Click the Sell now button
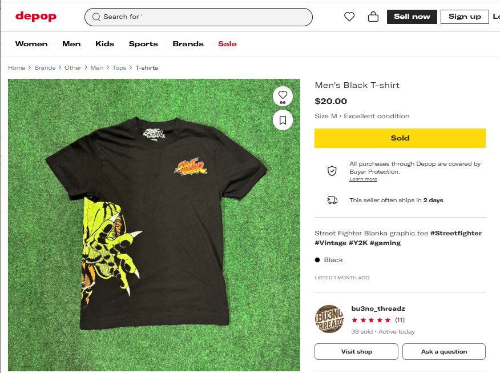This screenshot has height=373, width=500. point(412,17)
